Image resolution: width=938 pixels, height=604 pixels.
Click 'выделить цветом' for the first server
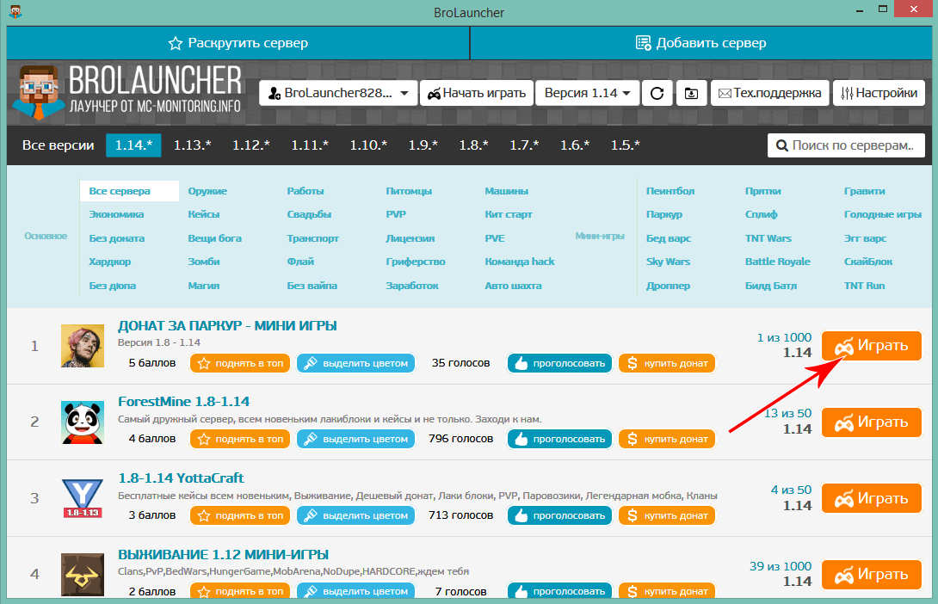(x=355, y=363)
